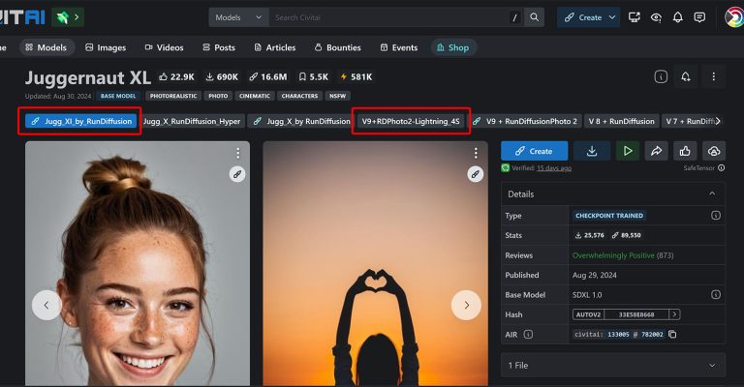Image resolution: width=744 pixels, height=387 pixels.
Task: Select the V9+RDPhoto2-Lightning_4S version tab
Action: pos(411,121)
